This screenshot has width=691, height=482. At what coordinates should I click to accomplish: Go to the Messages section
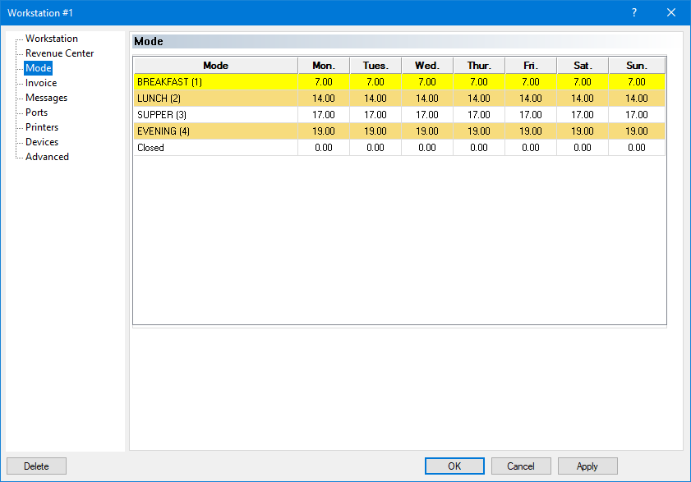pos(46,98)
